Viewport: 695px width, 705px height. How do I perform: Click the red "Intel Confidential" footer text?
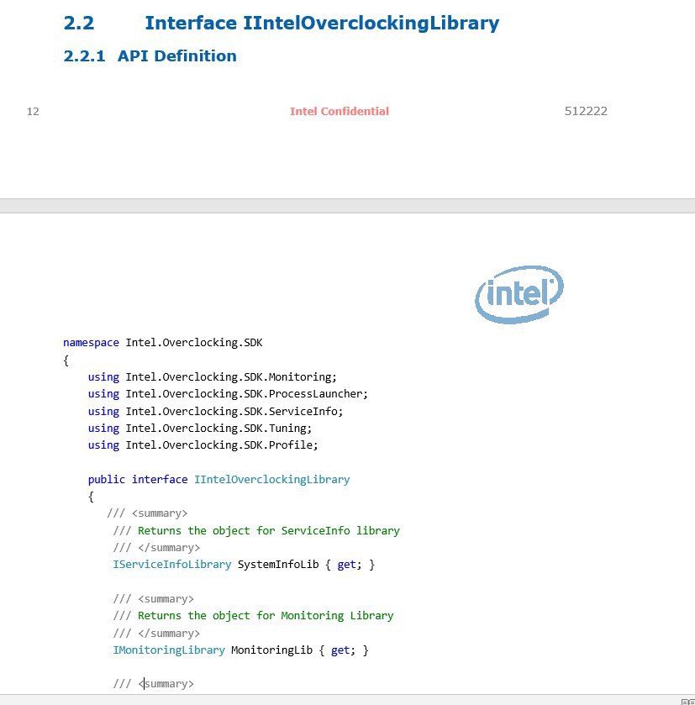coord(340,111)
